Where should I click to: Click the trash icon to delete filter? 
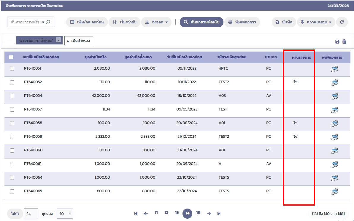344,42
